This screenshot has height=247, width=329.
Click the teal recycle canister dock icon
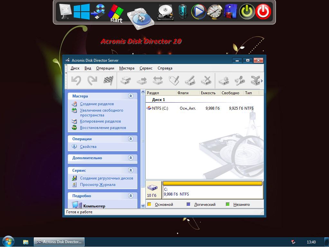point(183,12)
